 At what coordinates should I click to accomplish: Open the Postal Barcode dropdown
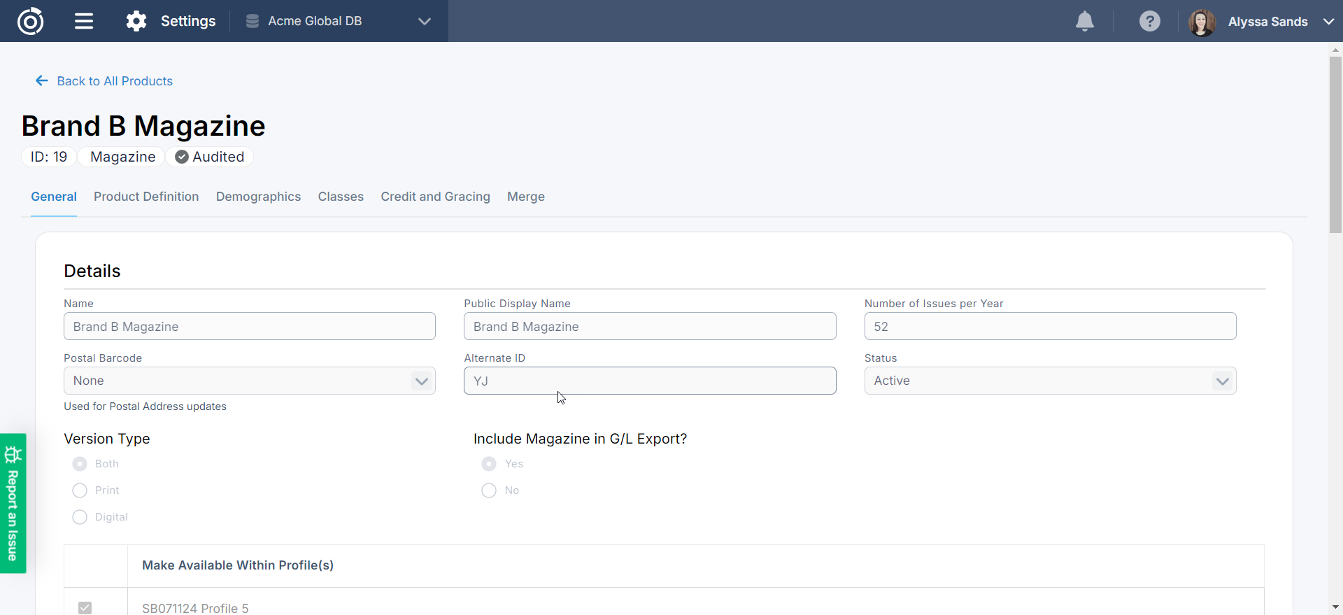(x=249, y=381)
